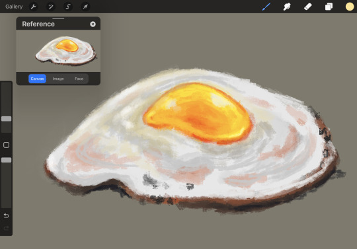Switch Reference source to Image

pos(58,79)
